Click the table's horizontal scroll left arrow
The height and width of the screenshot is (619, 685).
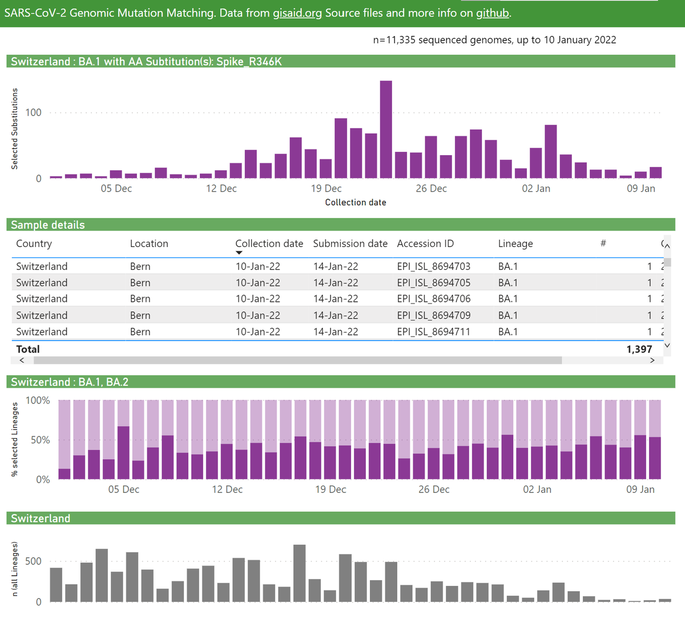click(22, 360)
